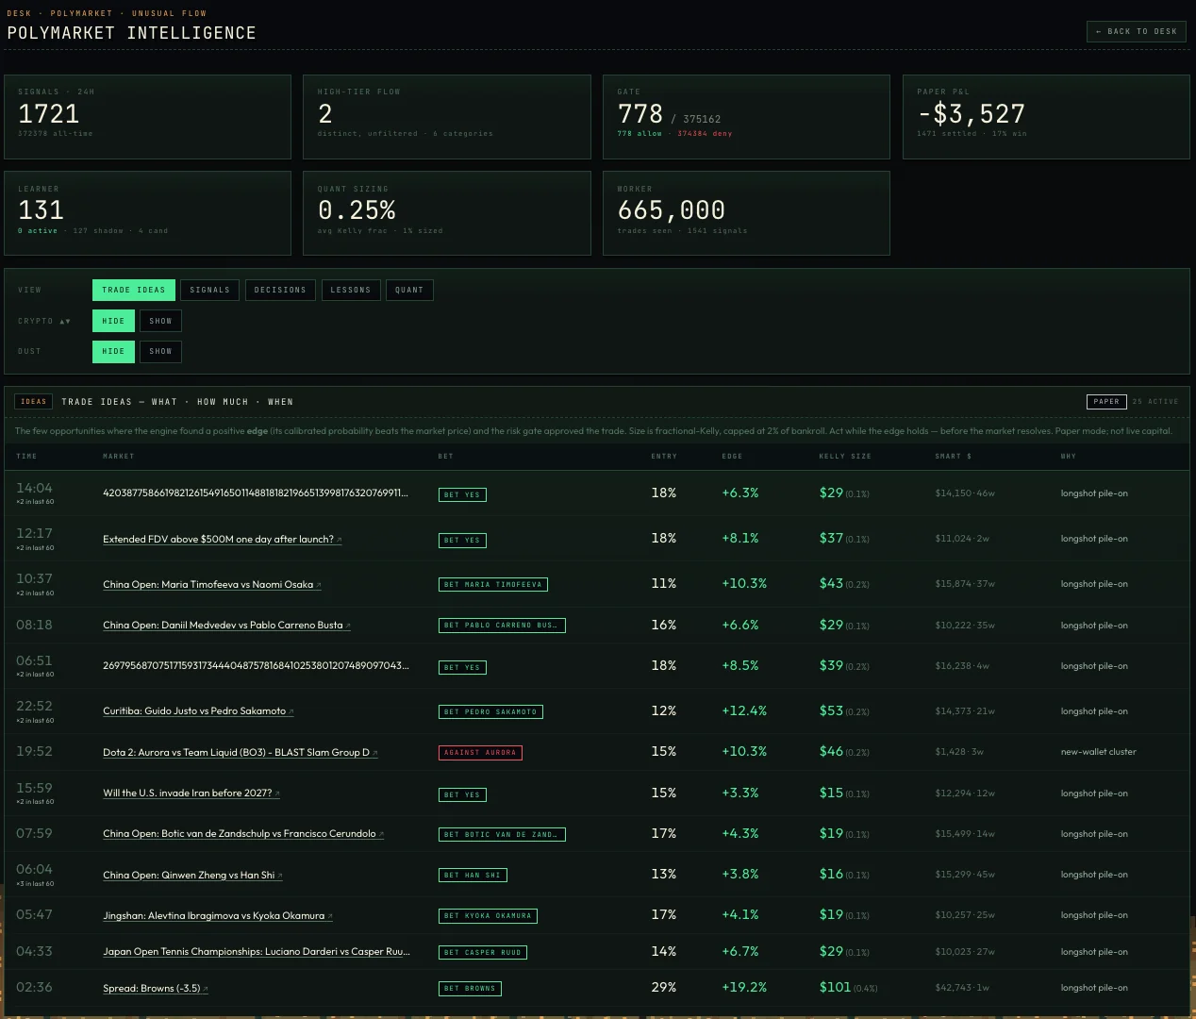Click the long numeric market ID starting 4203877
This screenshot has height=1019, width=1196.
(x=256, y=493)
